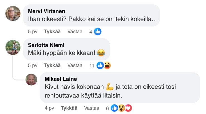
Task: Open the Mikael Laine name link
Action: tap(61, 79)
